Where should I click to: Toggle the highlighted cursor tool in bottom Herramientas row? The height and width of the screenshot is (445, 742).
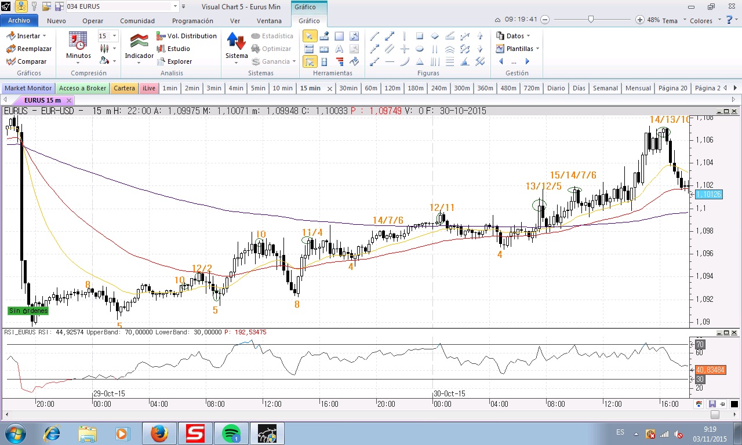pyautogui.click(x=310, y=61)
